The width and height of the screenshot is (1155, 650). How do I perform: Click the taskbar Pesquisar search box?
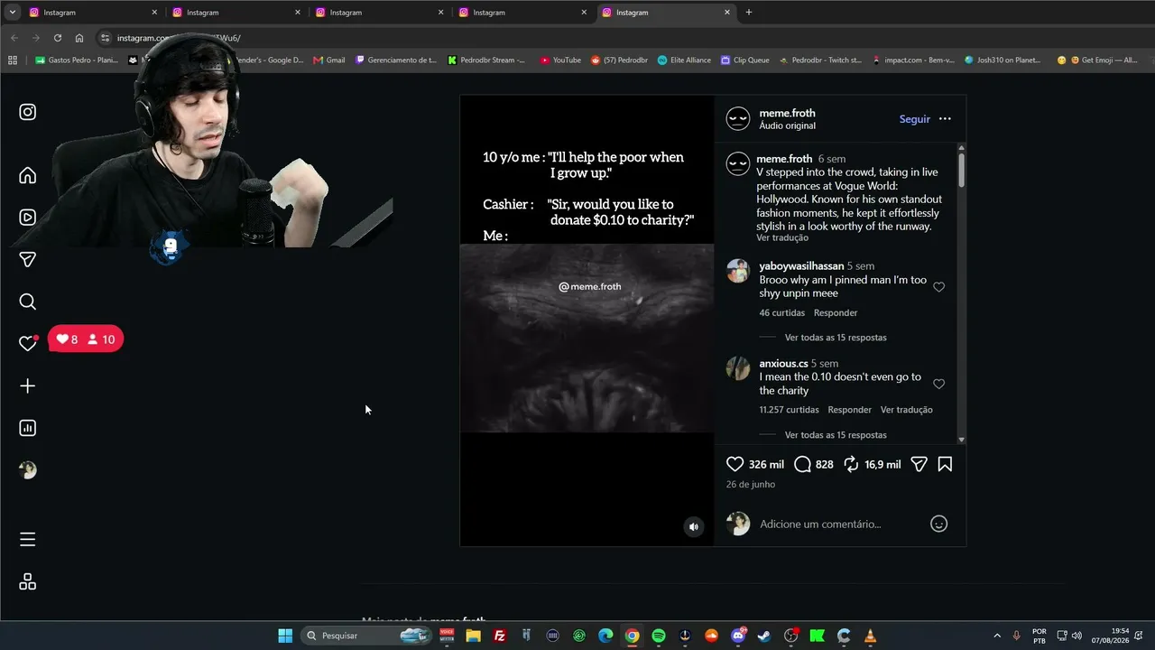pos(365,636)
